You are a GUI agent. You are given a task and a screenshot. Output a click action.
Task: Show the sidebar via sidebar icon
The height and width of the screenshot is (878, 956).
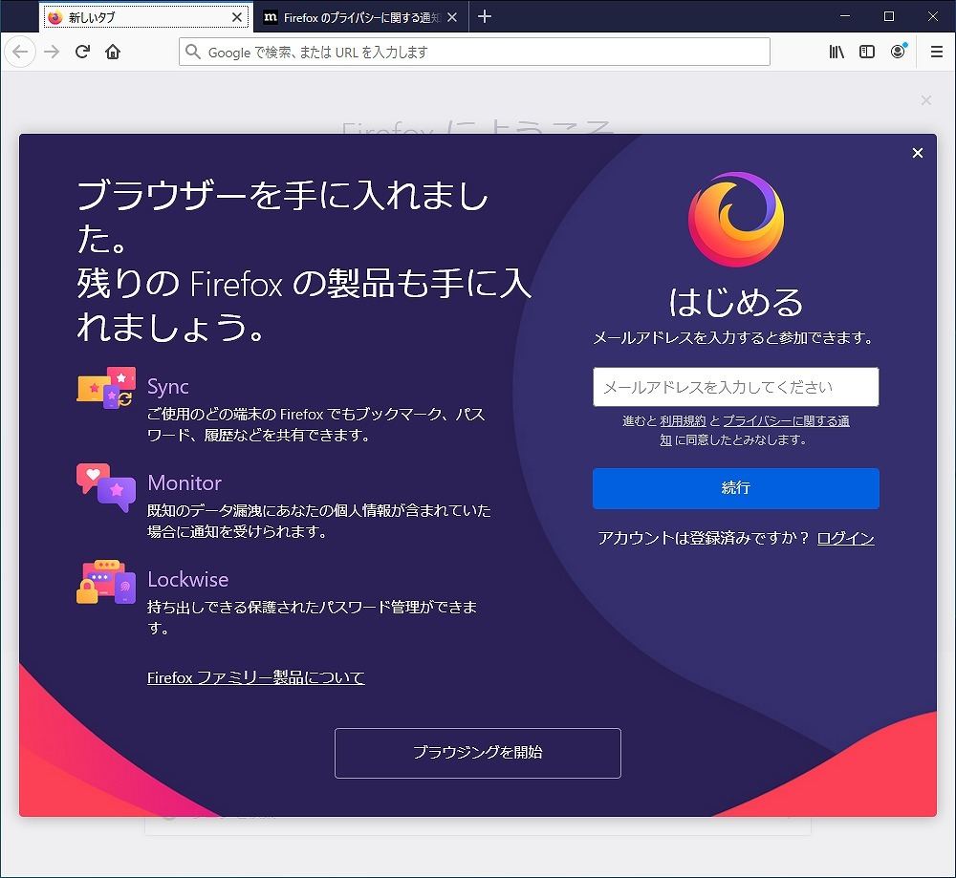pyautogui.click(x=866, y=52)
